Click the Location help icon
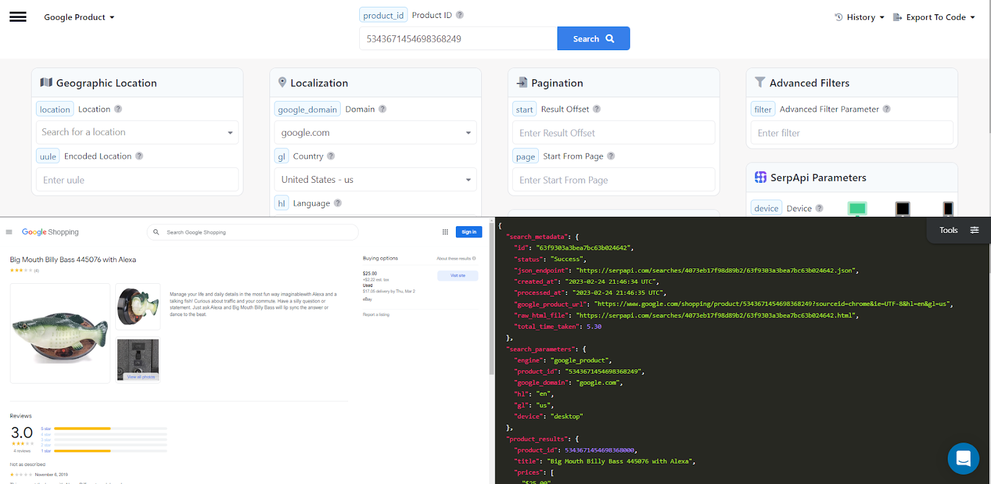The image size is (991, 484). pos(118,109)
